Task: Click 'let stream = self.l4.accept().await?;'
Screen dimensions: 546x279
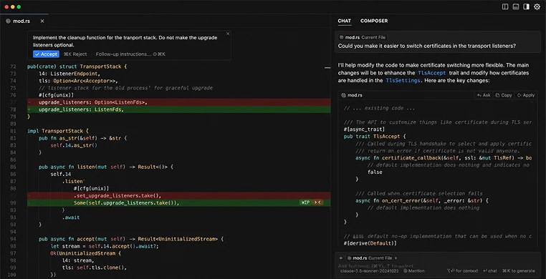Action: pyautogui.click(x=105, y=246)
